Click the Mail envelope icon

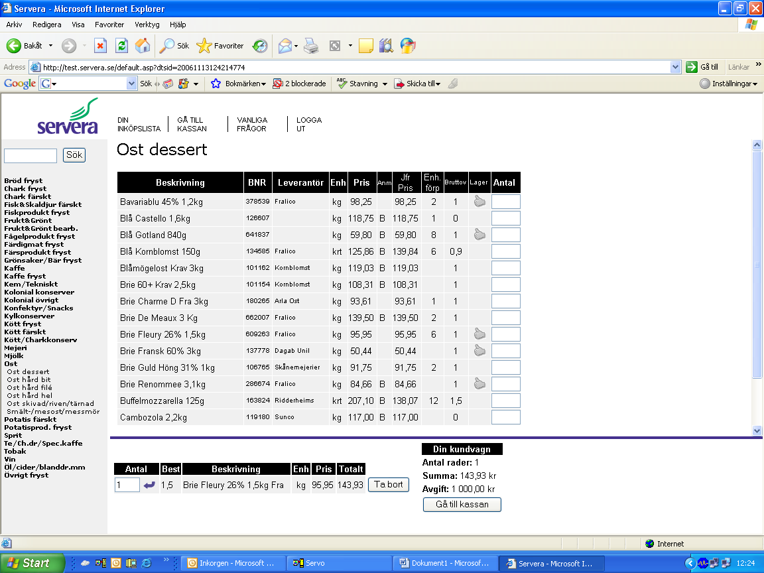pos(285,46)
